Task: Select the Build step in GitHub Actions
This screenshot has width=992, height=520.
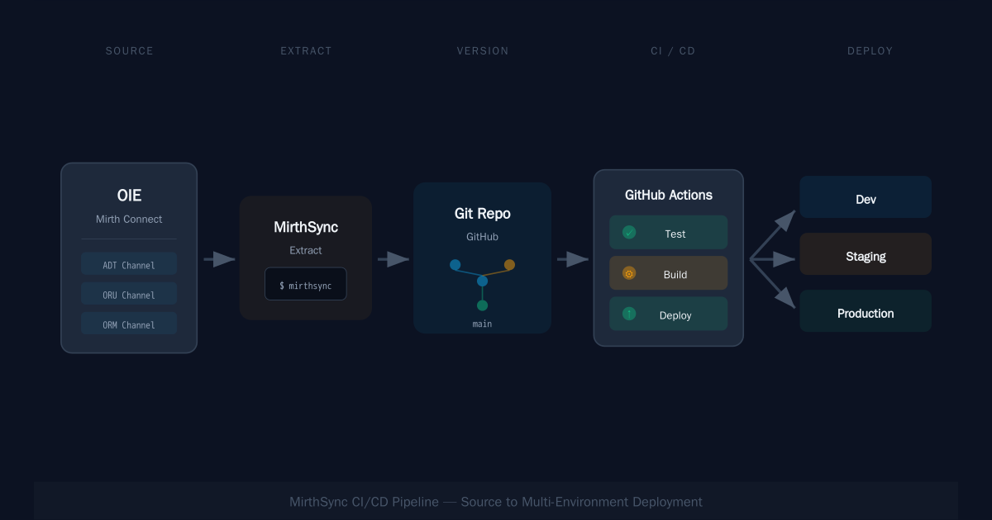Action: point(668,272)
